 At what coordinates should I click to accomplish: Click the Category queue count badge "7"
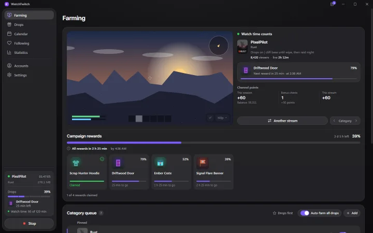pyautogui.click(x=101, y=213)
